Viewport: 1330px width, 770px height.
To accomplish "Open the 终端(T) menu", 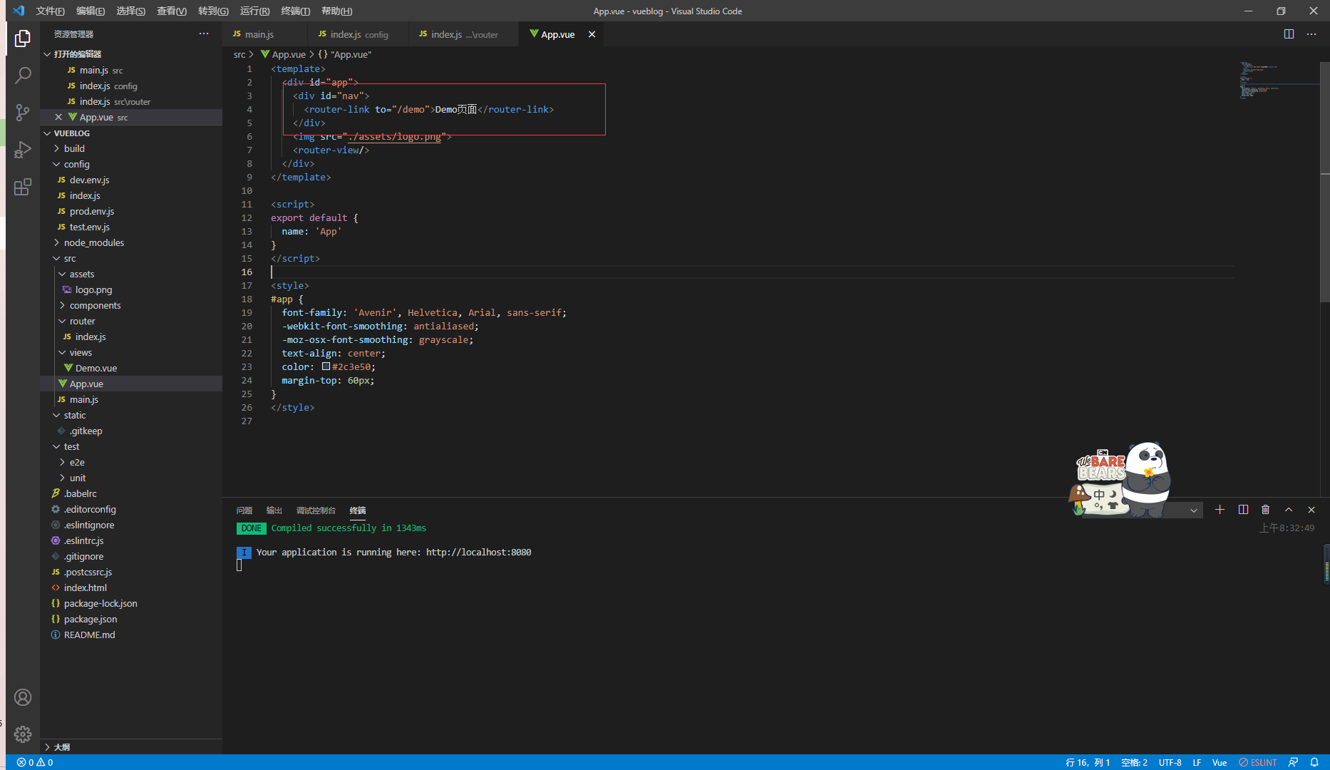I will 295,11.
